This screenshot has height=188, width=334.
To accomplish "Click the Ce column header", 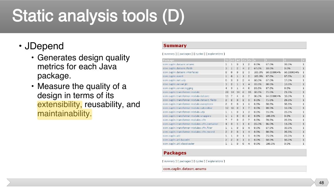I will pyautogui.click(x=249, y=60).
